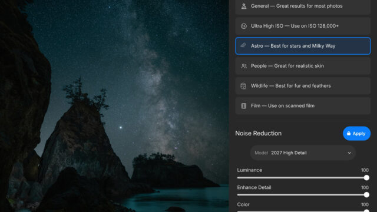Click the Color value 100
The width and height of the screenshot is (377, 212).
[365, 204]
